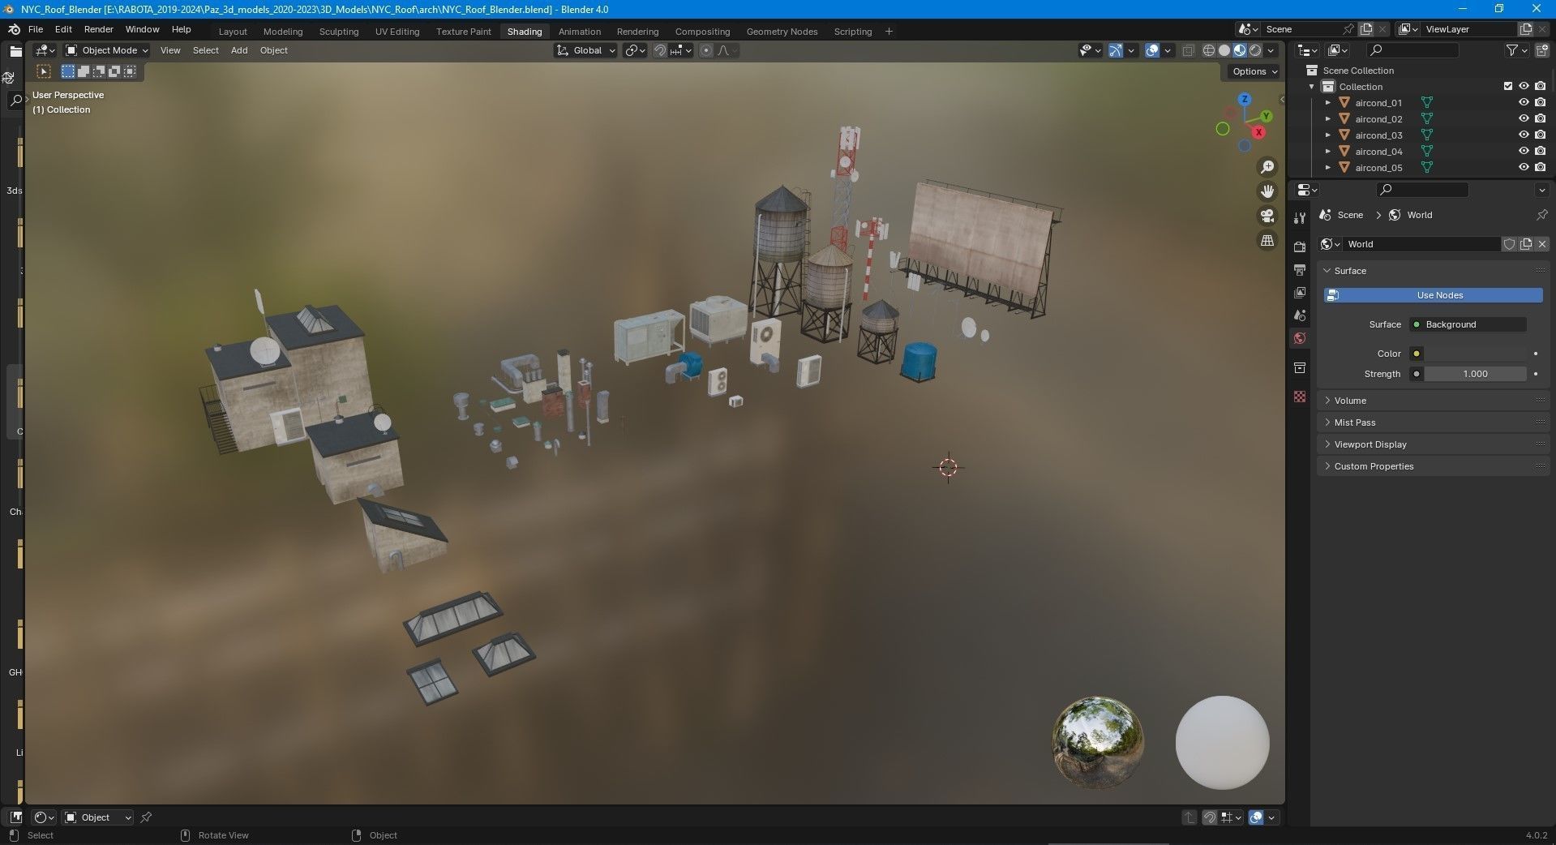Expand aircond_04 in the Outliner

pyautogui.click(x=1327, y=152)
